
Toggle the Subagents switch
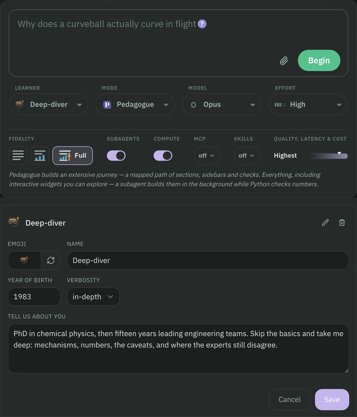click(x=116, y=156)
